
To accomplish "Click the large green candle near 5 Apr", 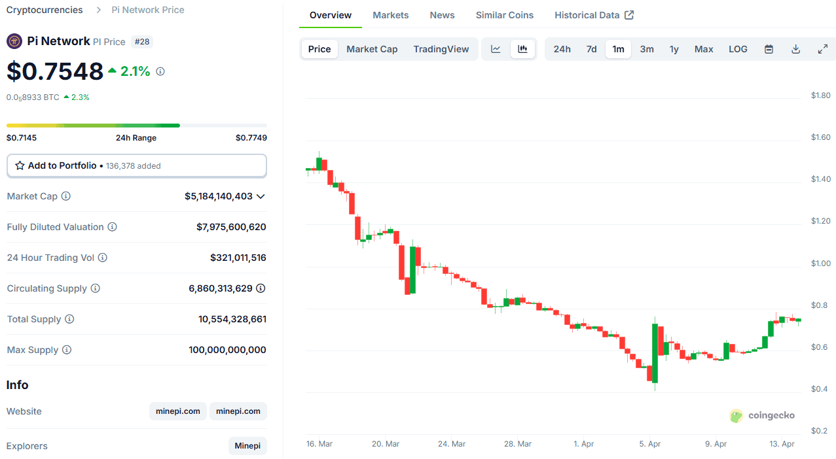I will 655,353.
